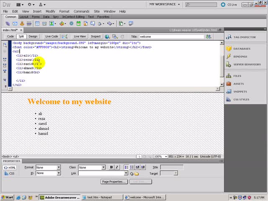Screen dimensions: 268x201
Task: Insert a Div Tag
Action: (44, 23)
